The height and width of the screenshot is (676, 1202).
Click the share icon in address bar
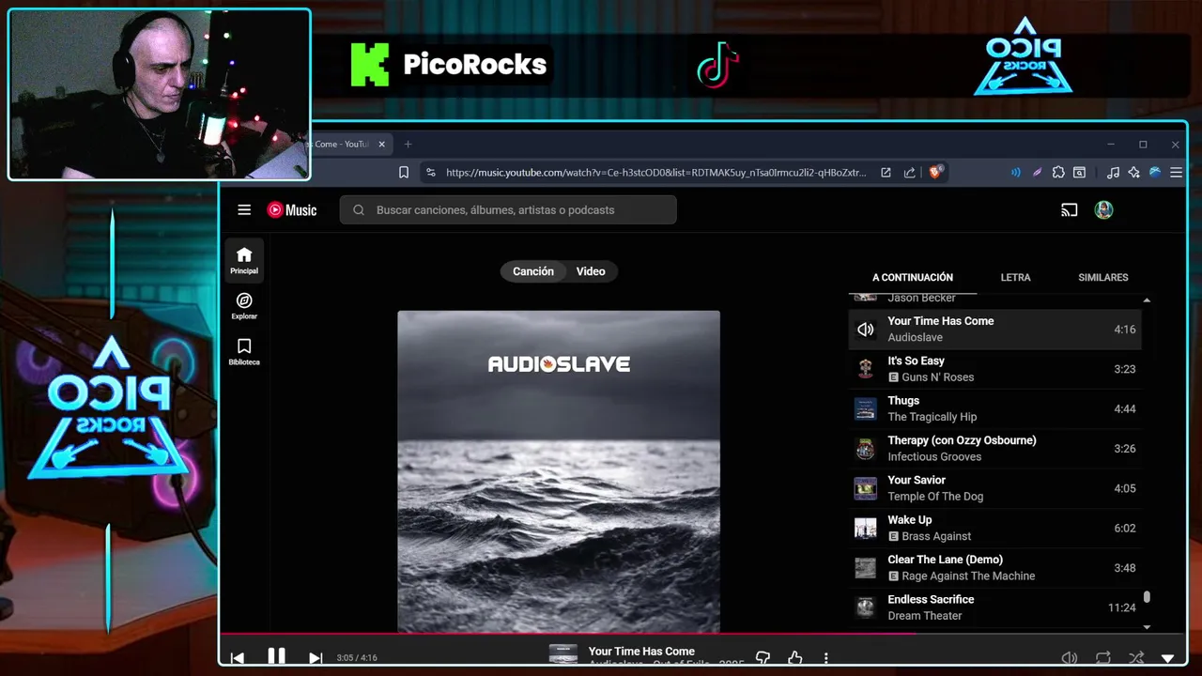click(909, 173)
